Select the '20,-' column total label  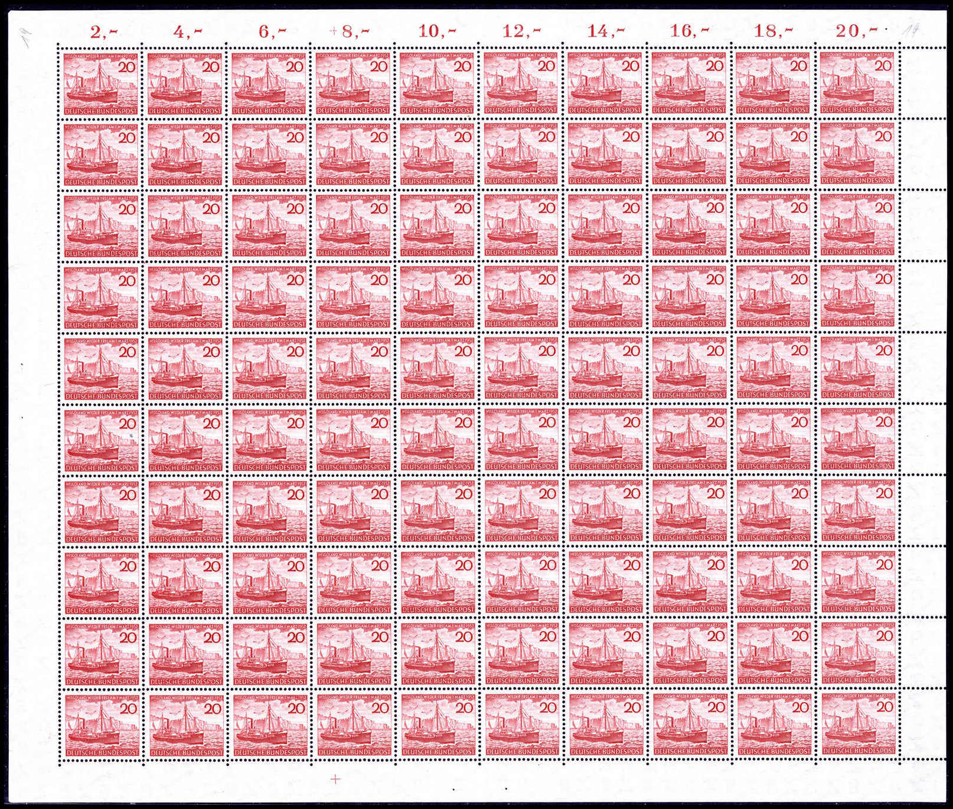click(857, 32)
